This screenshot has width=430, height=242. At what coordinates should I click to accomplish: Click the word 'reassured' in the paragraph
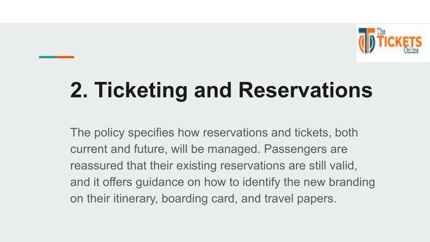coord(97,166)
